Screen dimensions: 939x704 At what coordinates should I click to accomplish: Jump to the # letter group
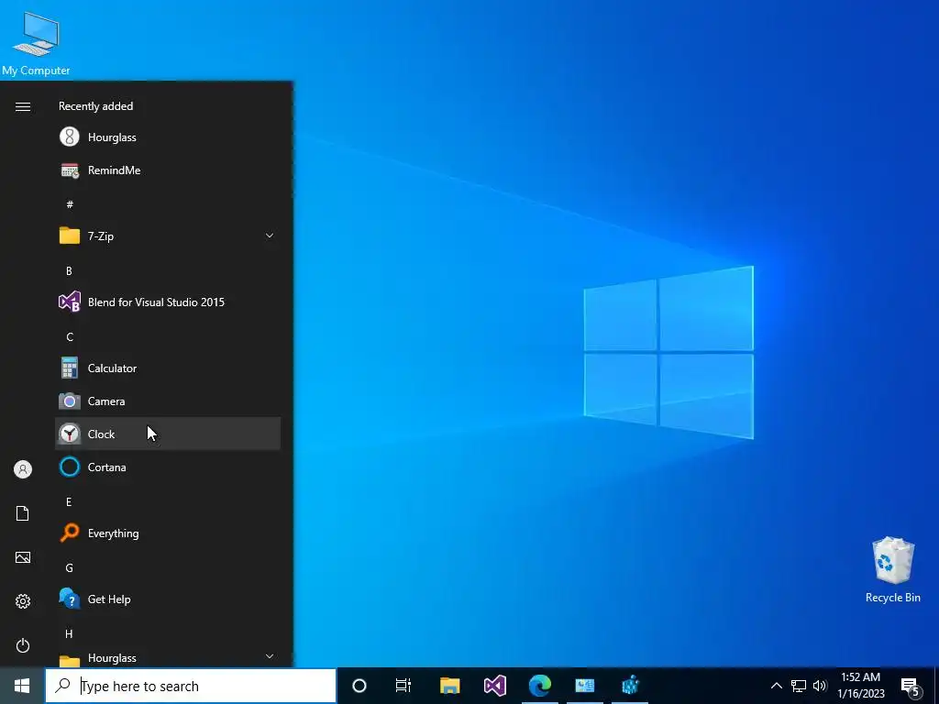pyautogui.click(x=70, y=204)
